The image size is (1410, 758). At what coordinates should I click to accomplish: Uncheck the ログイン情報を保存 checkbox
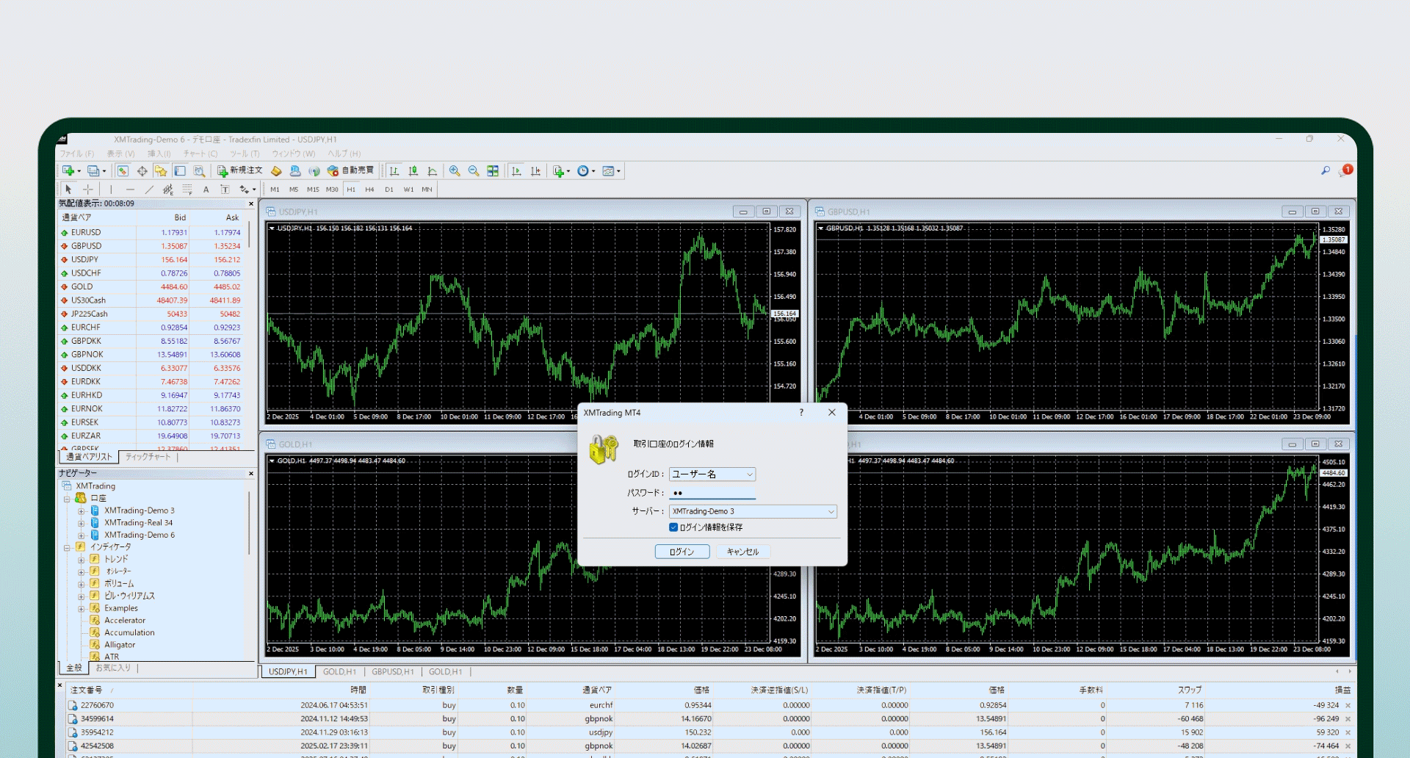673,527
